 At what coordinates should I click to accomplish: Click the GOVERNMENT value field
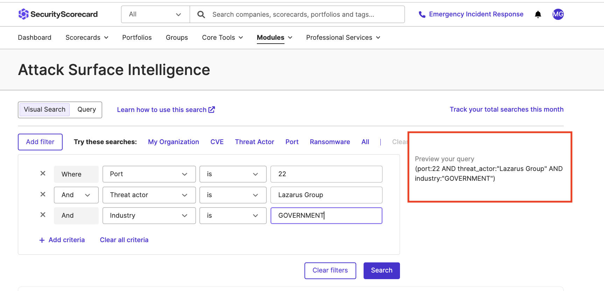pyautogui.click(x=326, y=216)
